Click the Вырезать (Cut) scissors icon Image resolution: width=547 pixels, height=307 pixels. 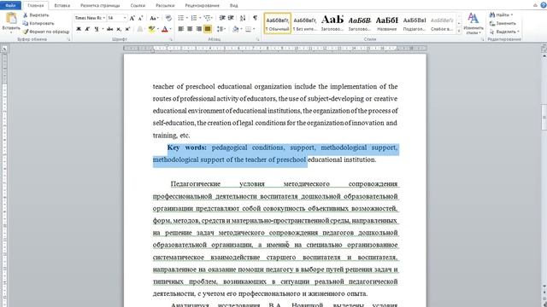(x=25, y=15)
